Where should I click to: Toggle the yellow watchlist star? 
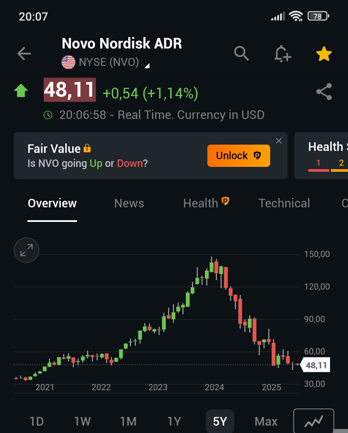point(324,54)
